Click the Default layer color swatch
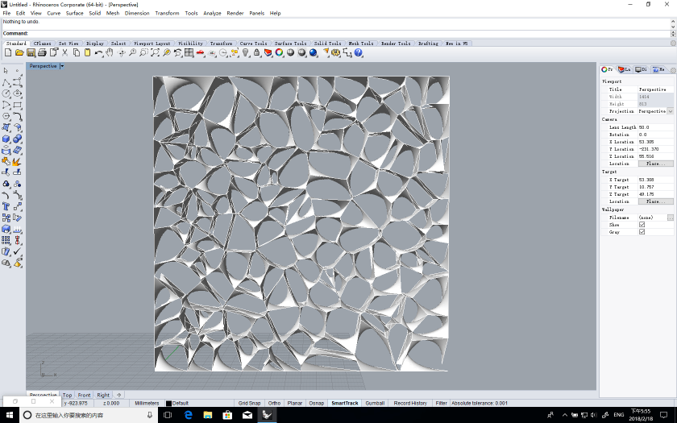The image size is (677, 423). (x=168, y=403)
